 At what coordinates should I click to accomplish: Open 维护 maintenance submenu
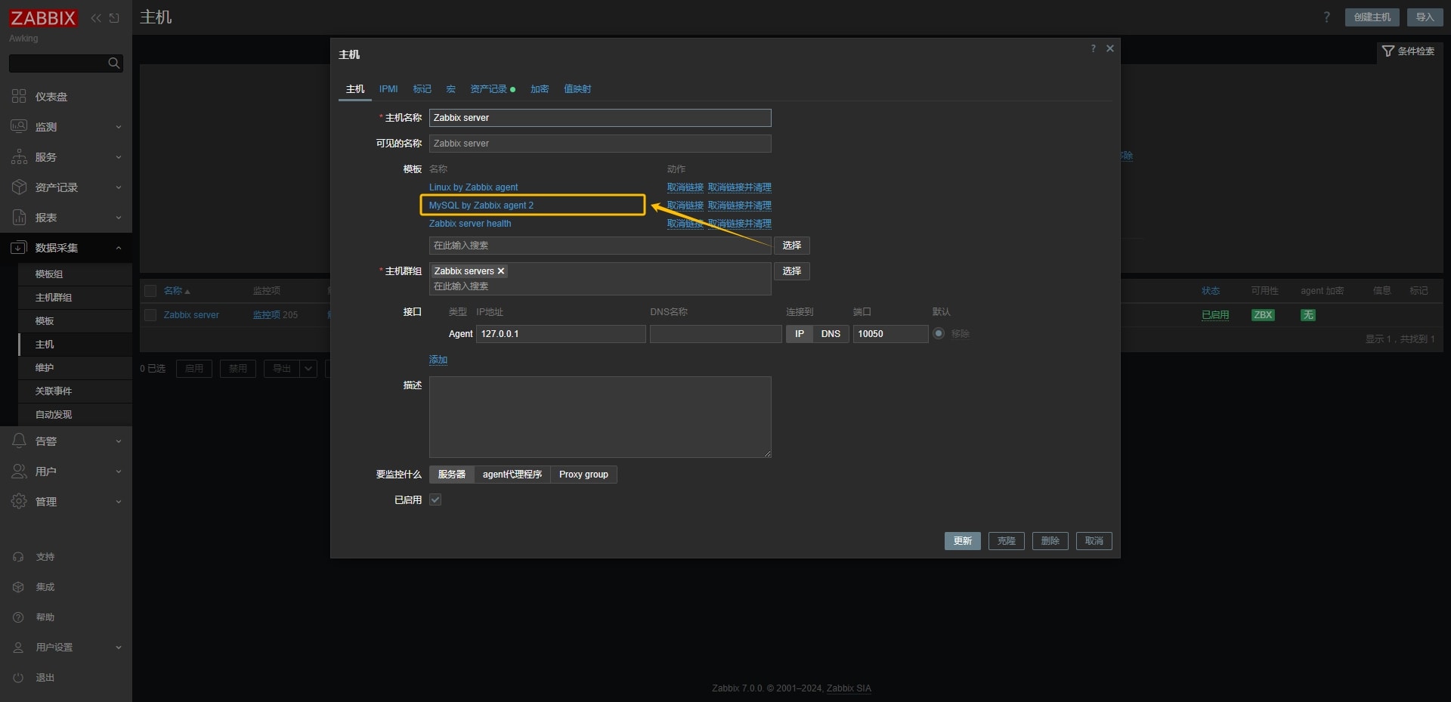[x=75, y=368]
